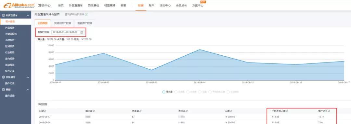Open the 数据 top navigation item
The image size is (351, 124).
(141, 6)
